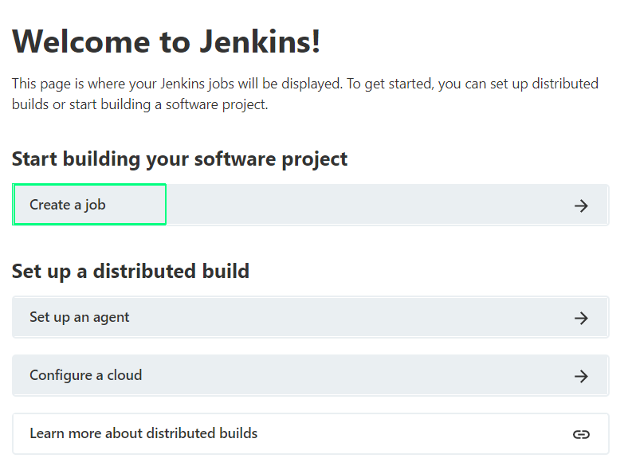
Task: Click the arrow icon beside Configure a cloud
Action: point(581,376)
